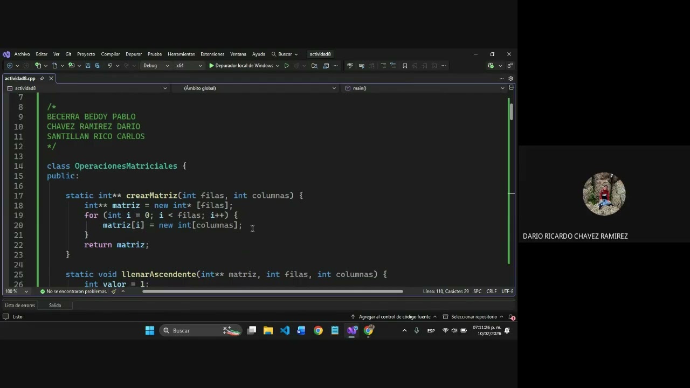Click the live share icon at toolbar right
The height and width of the screenshot is (388, 690).
tap(510, 66)
